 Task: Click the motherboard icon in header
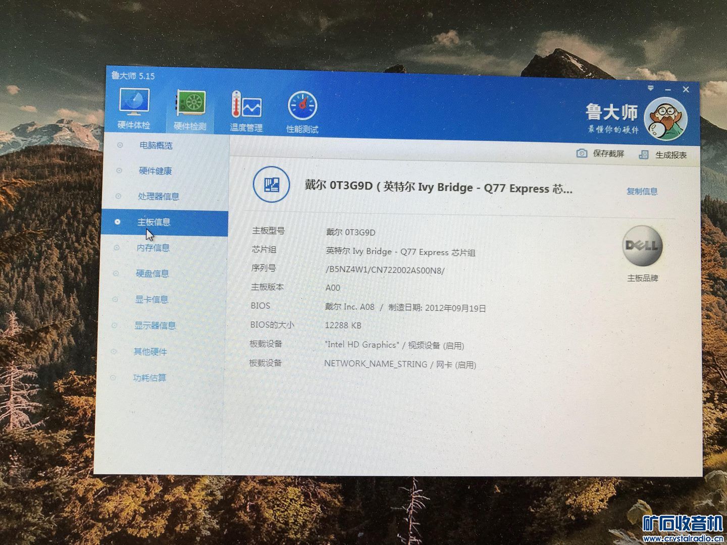(271, 184)
